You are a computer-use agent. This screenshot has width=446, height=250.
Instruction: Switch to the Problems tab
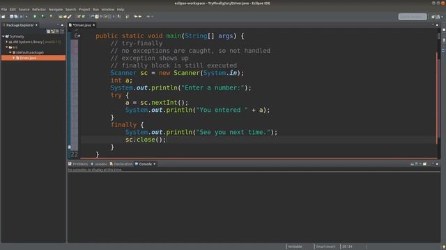pyautogui.click(x=78, y=164)
